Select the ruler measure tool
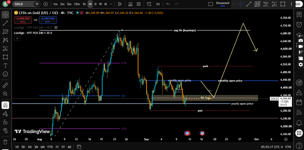The height and width of the screenshot is (150, 304). click(x=5, y=85)
